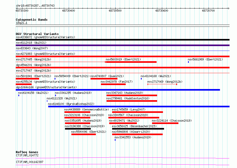237x168 pixels.
Task: Click the blue nsv3341295 (Audano2019) marker
Action: click(55, 95)
